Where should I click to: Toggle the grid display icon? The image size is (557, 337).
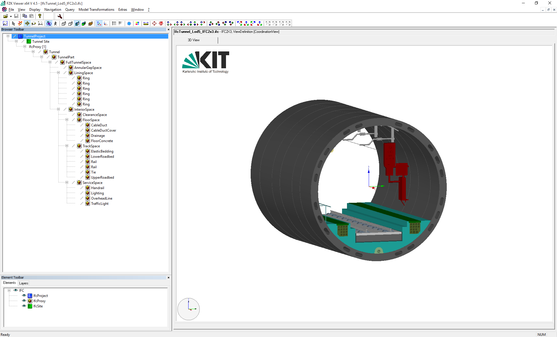(114, 24)
